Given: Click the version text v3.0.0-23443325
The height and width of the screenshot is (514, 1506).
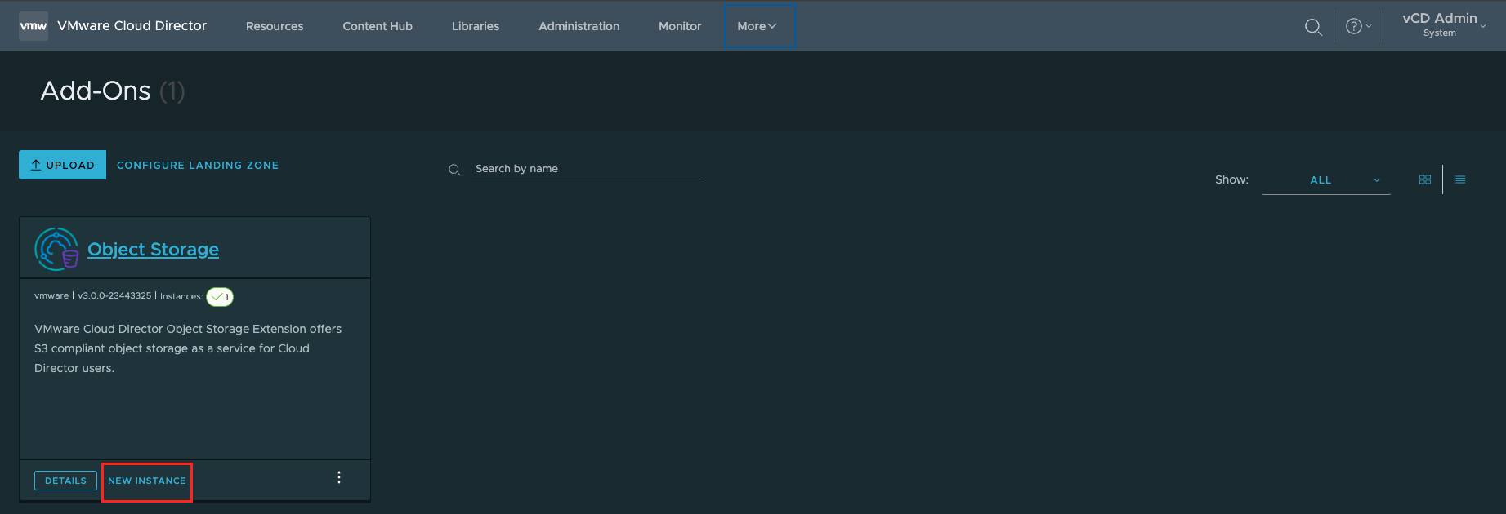Looking at the screenshot, I should click(114, 295).
